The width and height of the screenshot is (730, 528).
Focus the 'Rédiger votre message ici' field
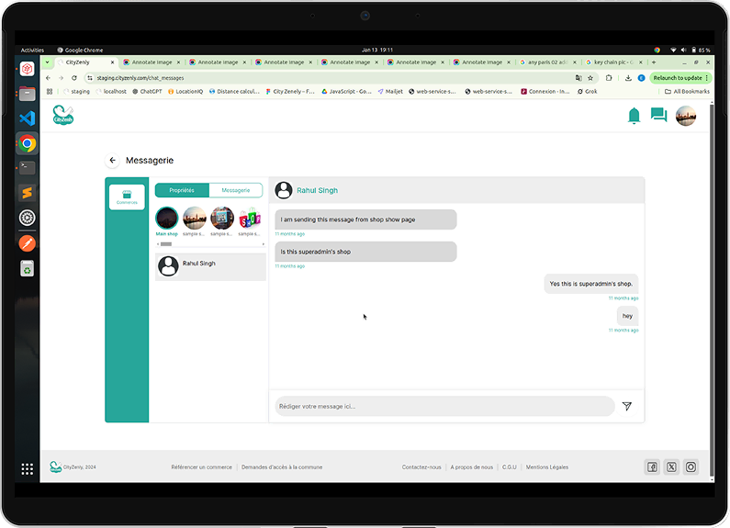[x=444, y=406]
